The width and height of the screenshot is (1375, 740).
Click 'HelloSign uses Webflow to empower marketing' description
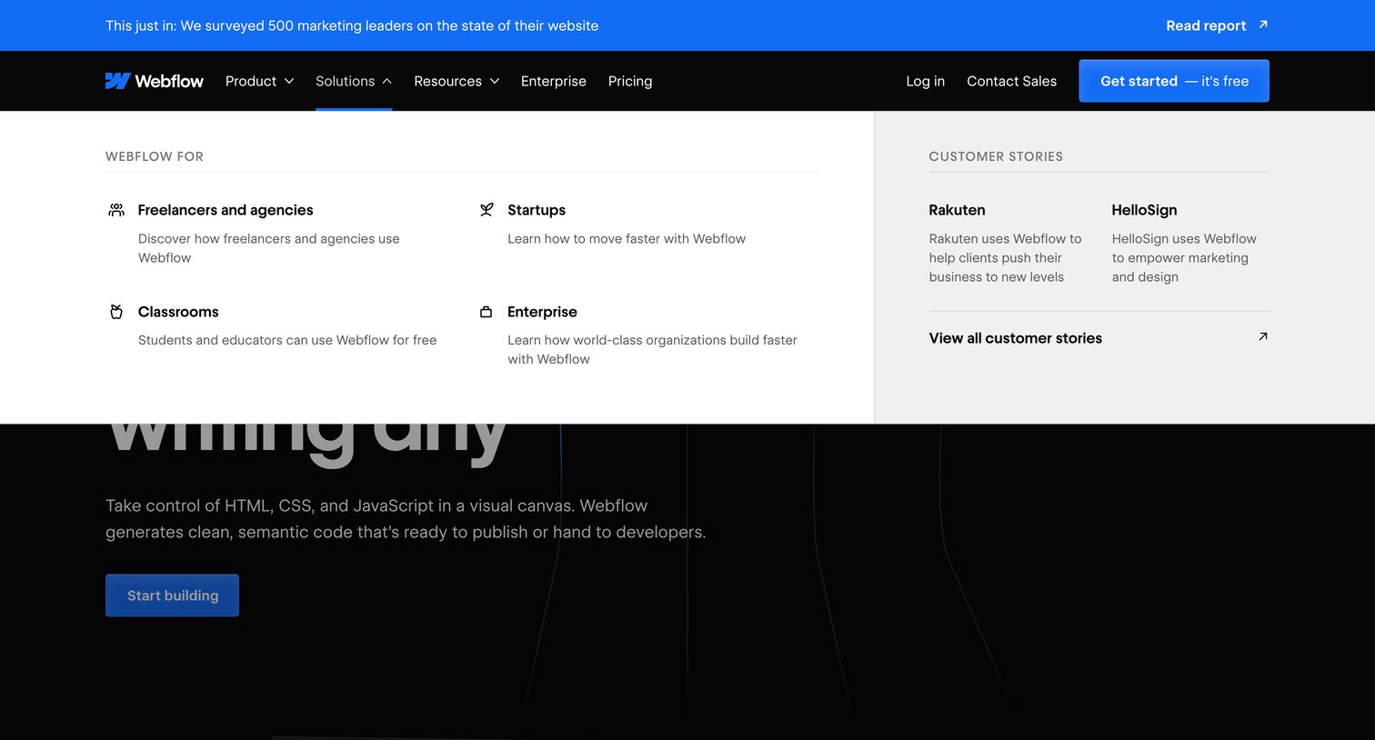click(1184, 258)
